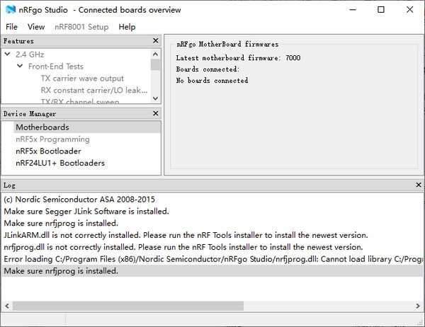Close the Features panel

[x=156, y=40]
